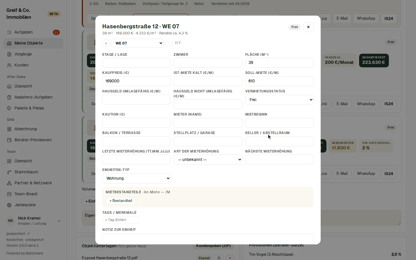The width and height of the screenshot is (416, 260).
Task: Click the Fläche field containing 39
Action: [279, 63]
